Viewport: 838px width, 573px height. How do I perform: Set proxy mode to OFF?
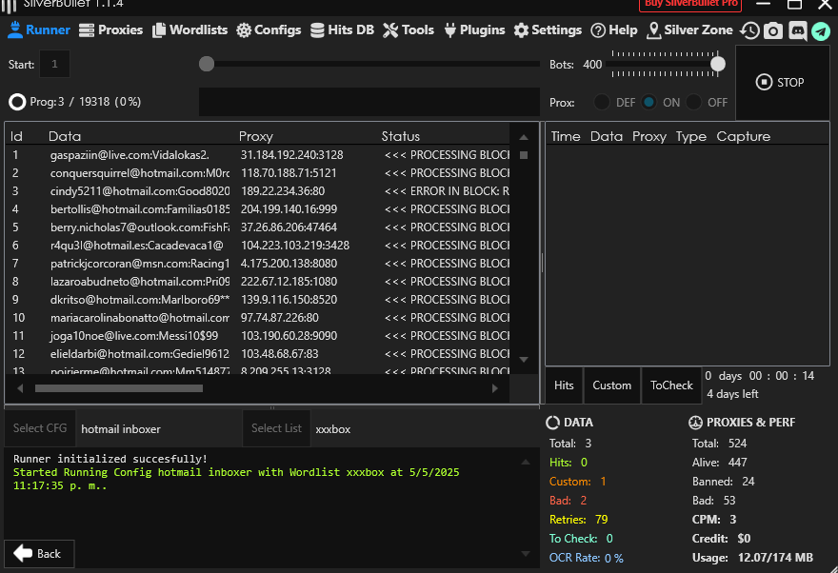[x=694, y=102]
